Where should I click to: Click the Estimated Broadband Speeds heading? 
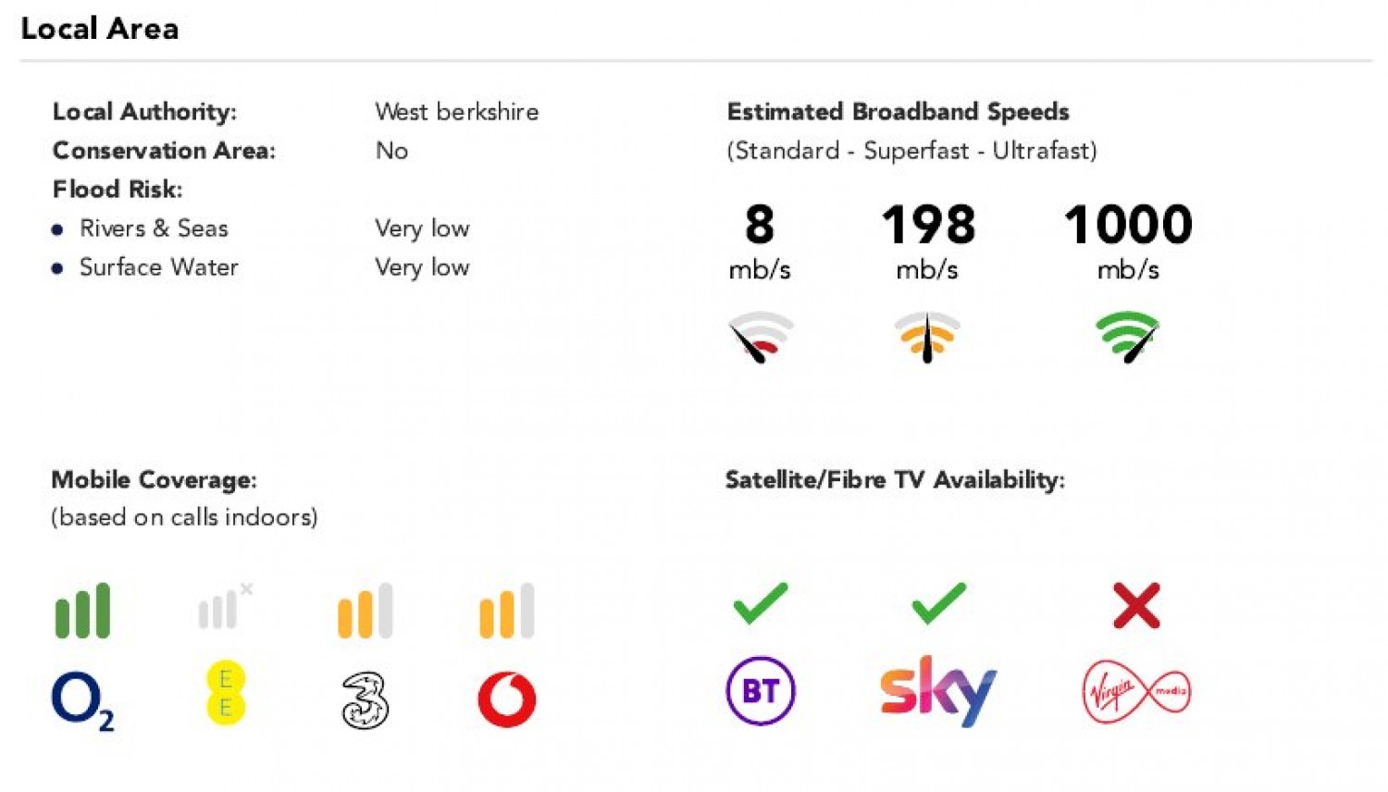coord(898,112)
